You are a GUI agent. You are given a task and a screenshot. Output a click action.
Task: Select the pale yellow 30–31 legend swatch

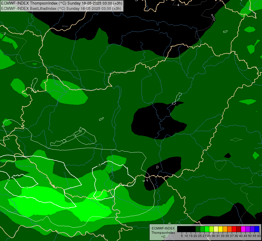point(216,229)
